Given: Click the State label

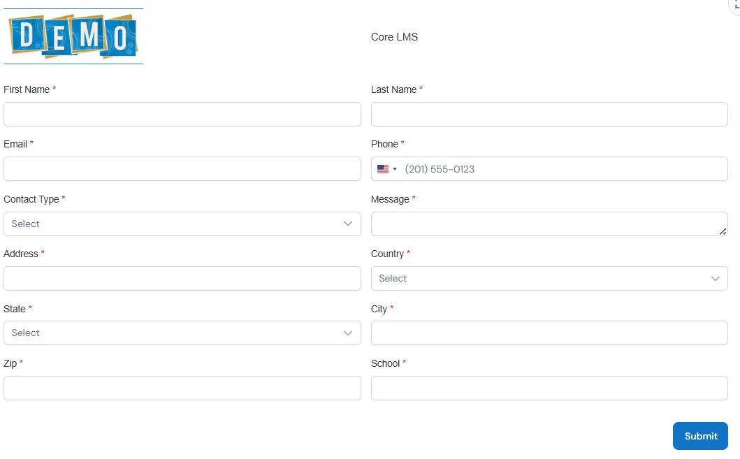Looking at the screenshot, I should point(15,309).
